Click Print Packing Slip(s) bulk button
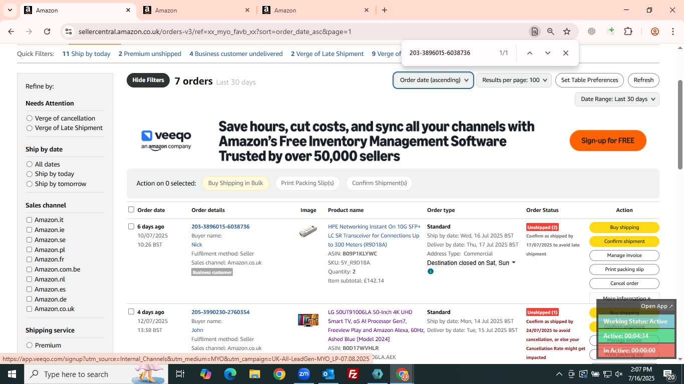This screenshot has height=384, width=684. pos(307,183)
